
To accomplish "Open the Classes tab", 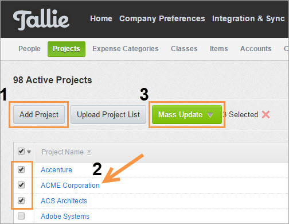I will tap(184, 49).
